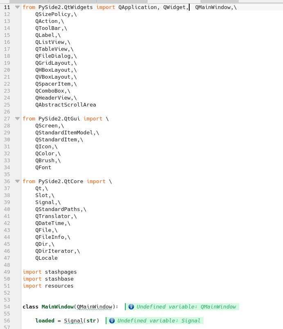Click on QAction import
The image size is (283, 329).
(47, 21)
